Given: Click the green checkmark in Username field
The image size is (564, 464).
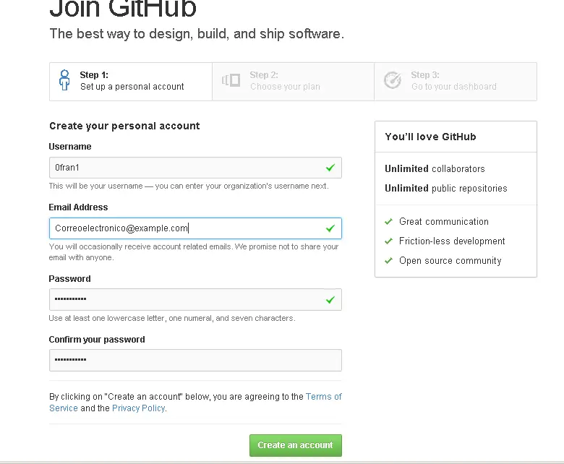Looking at the screenshot, I should click(x=330, y=168).
